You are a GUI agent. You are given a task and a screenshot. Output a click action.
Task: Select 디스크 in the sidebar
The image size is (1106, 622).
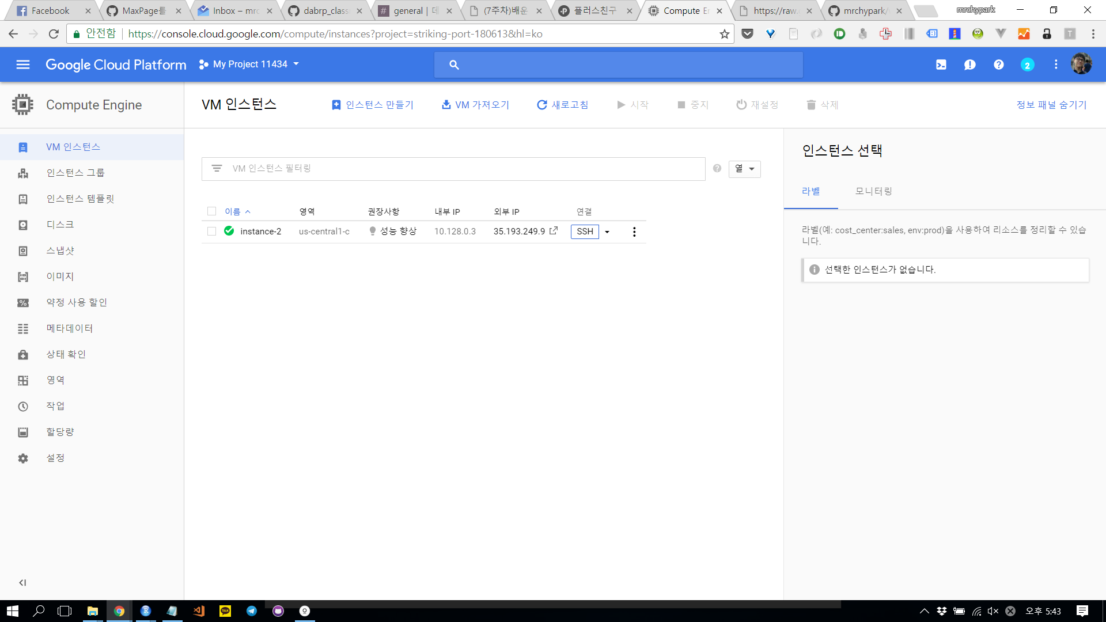pyautogui.click(x=60, y=225)
